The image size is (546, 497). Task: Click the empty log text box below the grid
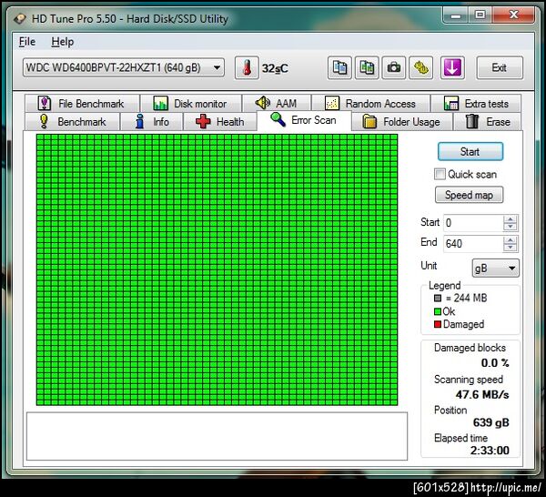tap(217, 436)
